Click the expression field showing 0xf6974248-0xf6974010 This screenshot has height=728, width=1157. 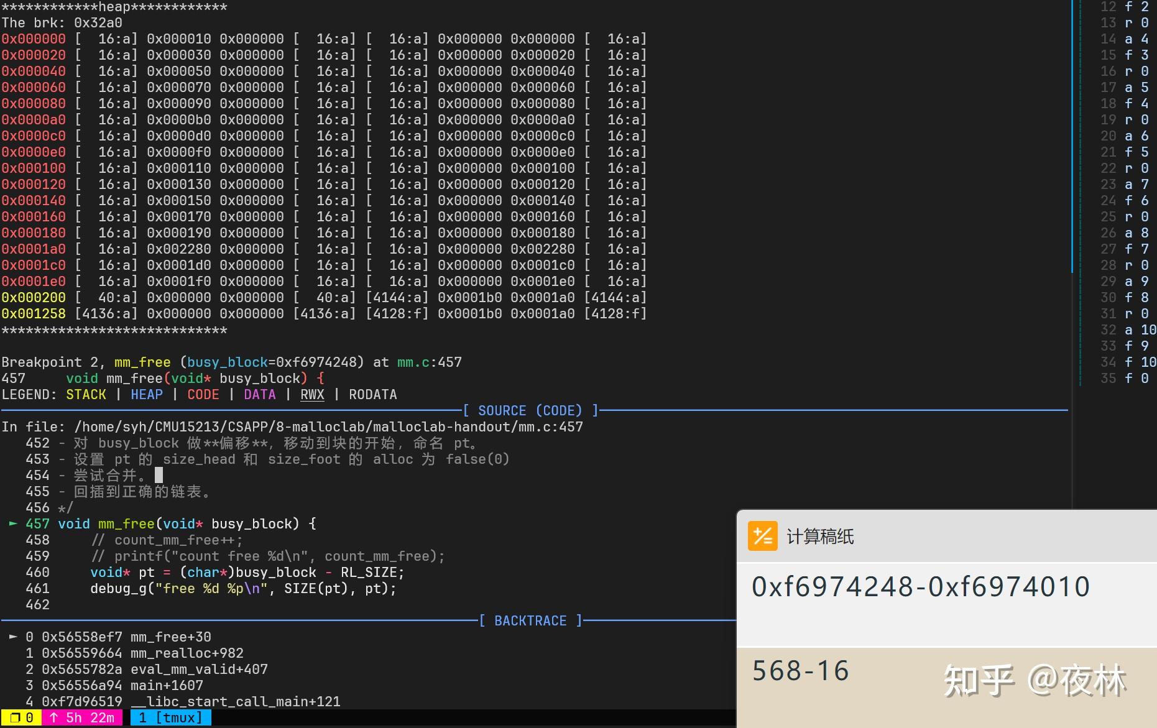tap(920, 586)
